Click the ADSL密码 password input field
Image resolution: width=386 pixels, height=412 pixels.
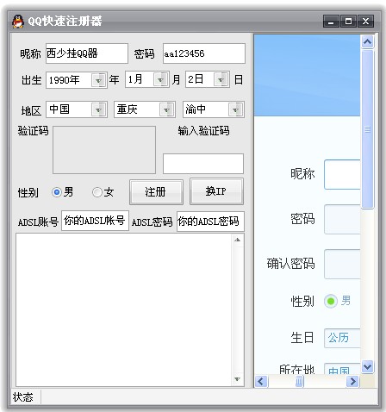[210, 222]
